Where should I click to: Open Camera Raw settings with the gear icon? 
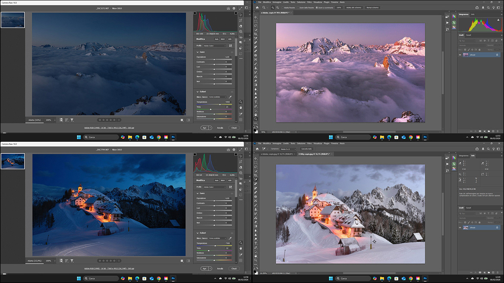click(234, 8)
